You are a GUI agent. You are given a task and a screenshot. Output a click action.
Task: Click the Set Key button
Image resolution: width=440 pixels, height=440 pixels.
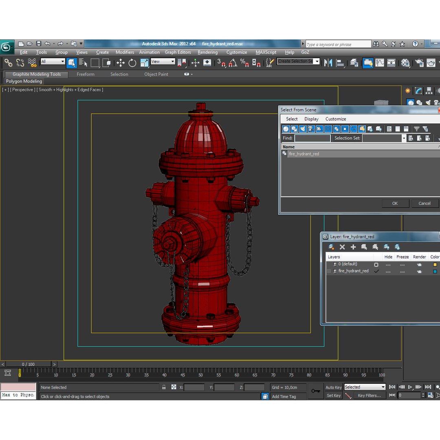coord(333,395)
